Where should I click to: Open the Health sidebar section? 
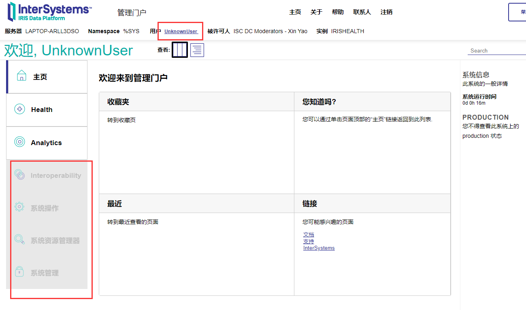coord(47,110)
